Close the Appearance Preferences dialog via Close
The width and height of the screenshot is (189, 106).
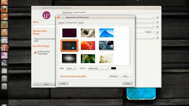point(128,83)
